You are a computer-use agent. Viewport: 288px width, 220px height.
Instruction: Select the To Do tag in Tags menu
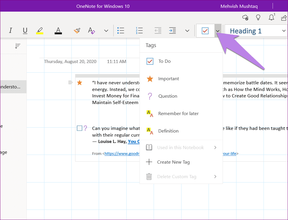pos(181,61)
